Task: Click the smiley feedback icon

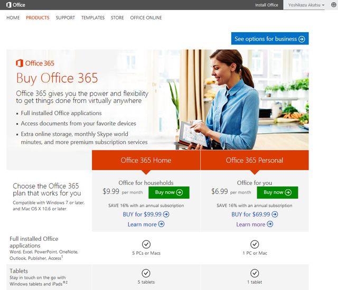Action: click(333, 5)
